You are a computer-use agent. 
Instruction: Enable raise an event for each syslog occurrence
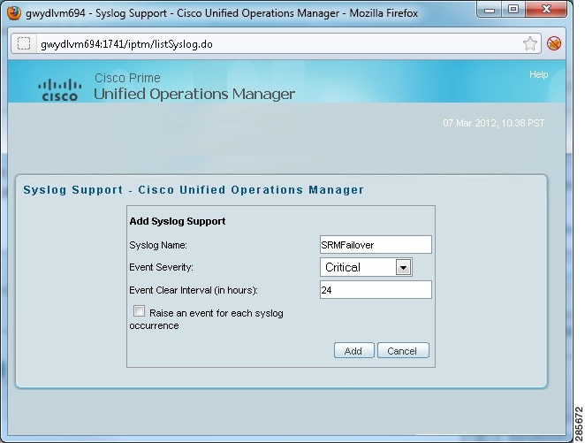[x=139, y=311]
